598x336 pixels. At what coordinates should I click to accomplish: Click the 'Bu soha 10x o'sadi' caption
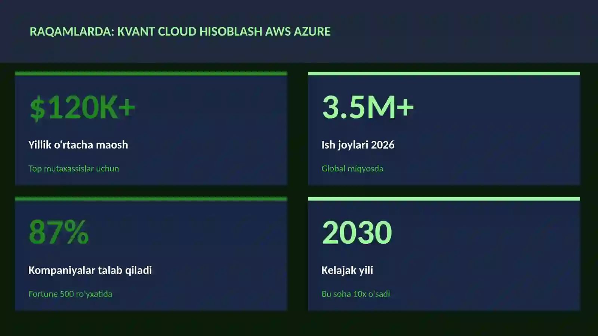356,294
